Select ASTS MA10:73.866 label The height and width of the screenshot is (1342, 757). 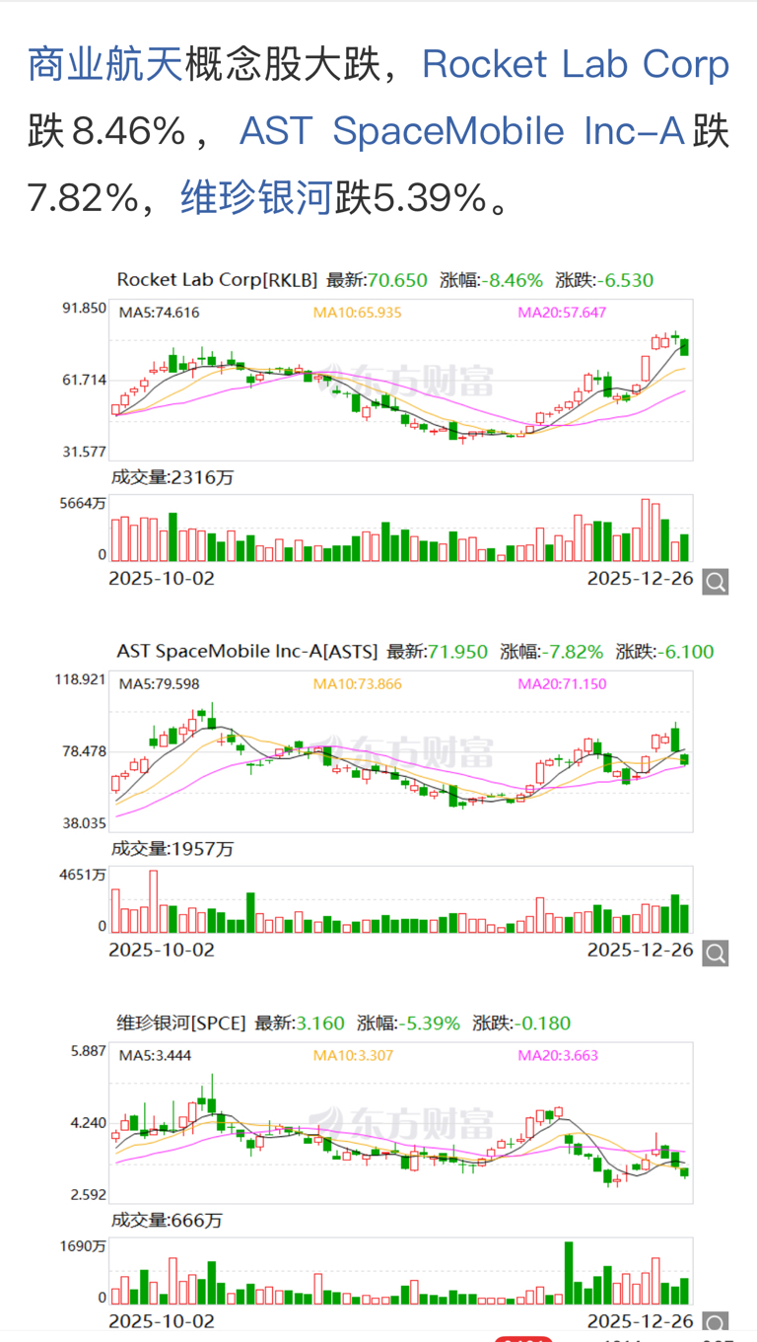click(x=358, y=683)
